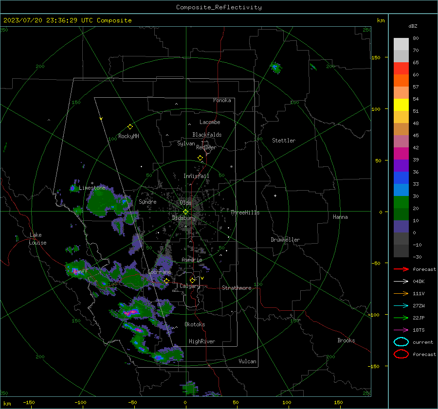Click the ThreeHills town label
Screen dimensions: 438x409
click(245, 213)
